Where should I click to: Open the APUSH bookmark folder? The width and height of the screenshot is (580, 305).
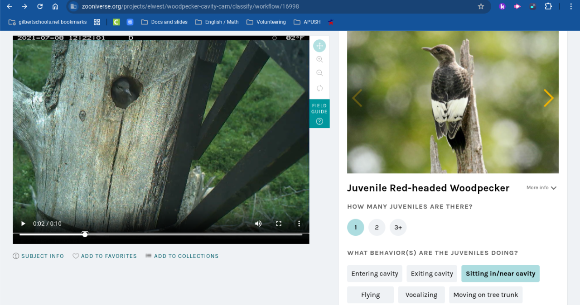[307, 22]
